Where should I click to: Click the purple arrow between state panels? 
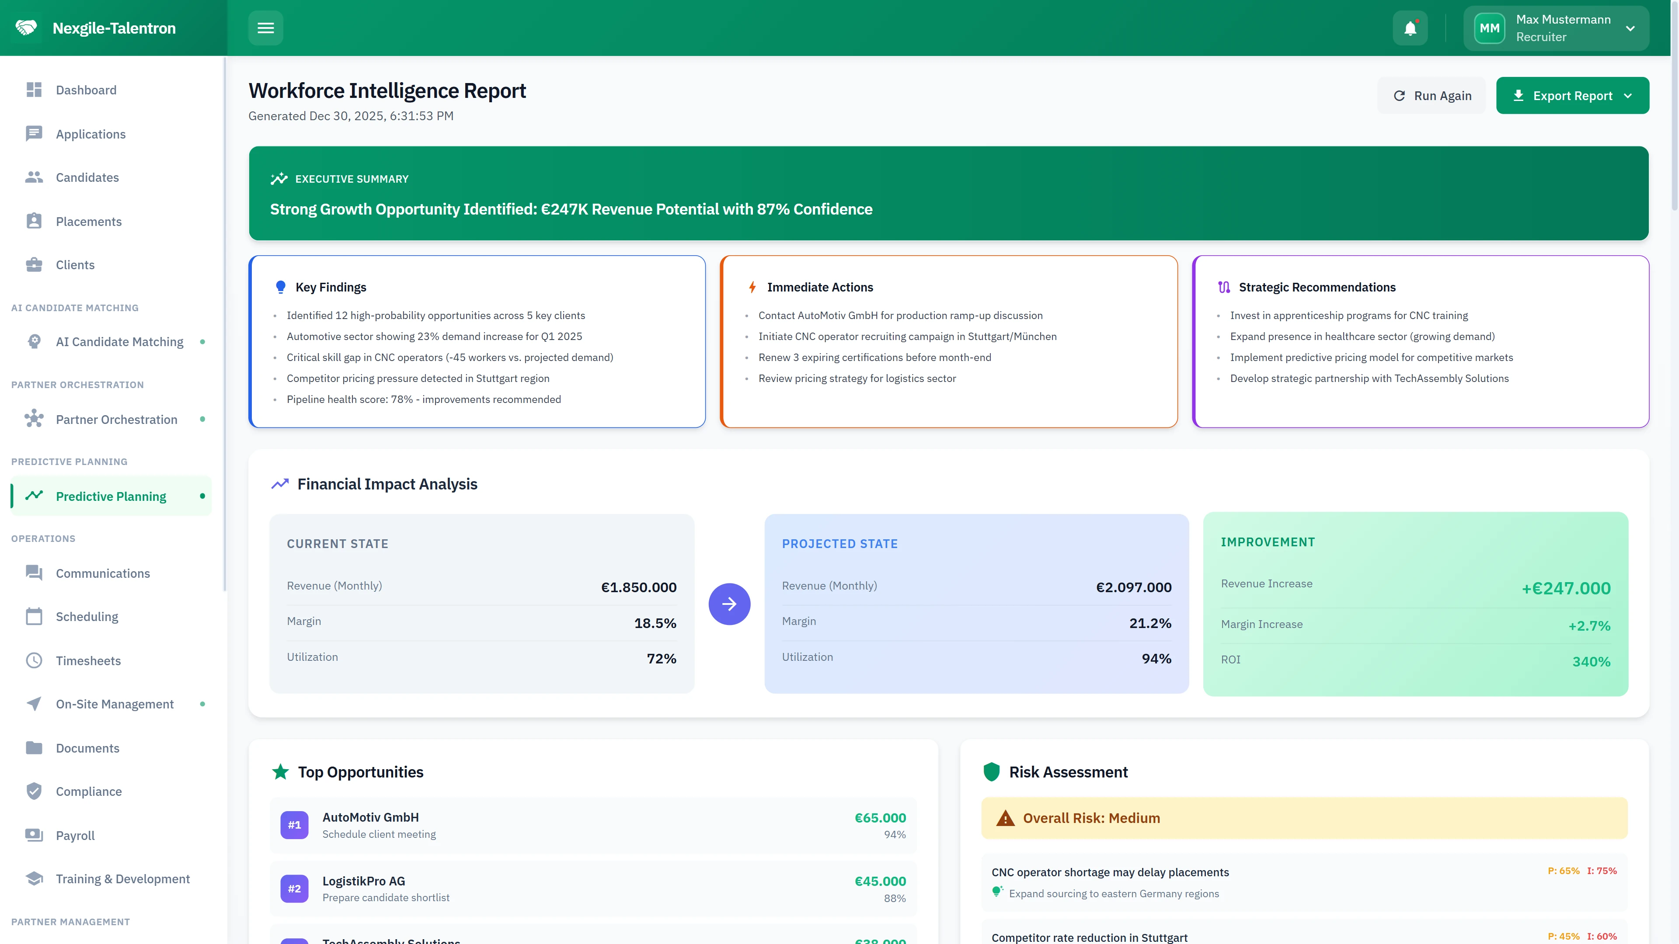(x=729, y=604)
